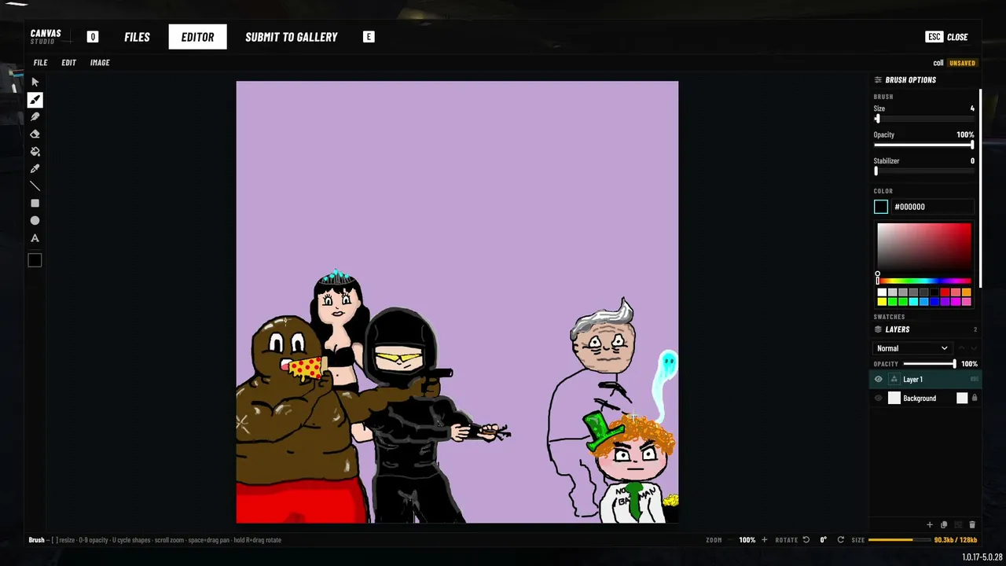This screenshot has width=1006, height=566.
Task: Select the eyedropper color picker tool
Action: click(x=35, y=169)
